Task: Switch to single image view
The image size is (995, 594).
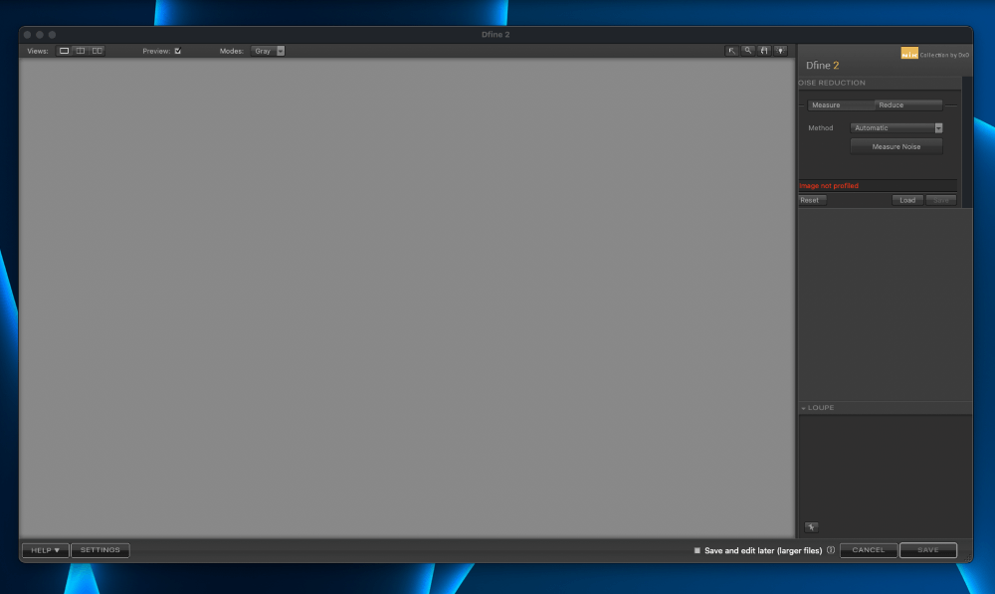Action: coord(64,51)
